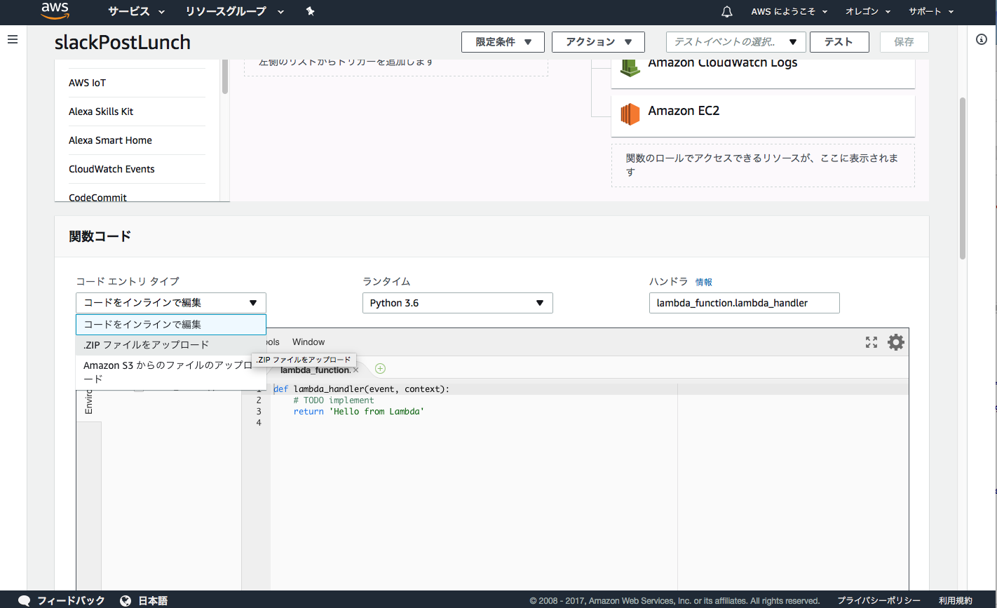Open the オレゴン region menu
Image resolution: width=997 pixels, height=608 pixels.
coord(867,11)
